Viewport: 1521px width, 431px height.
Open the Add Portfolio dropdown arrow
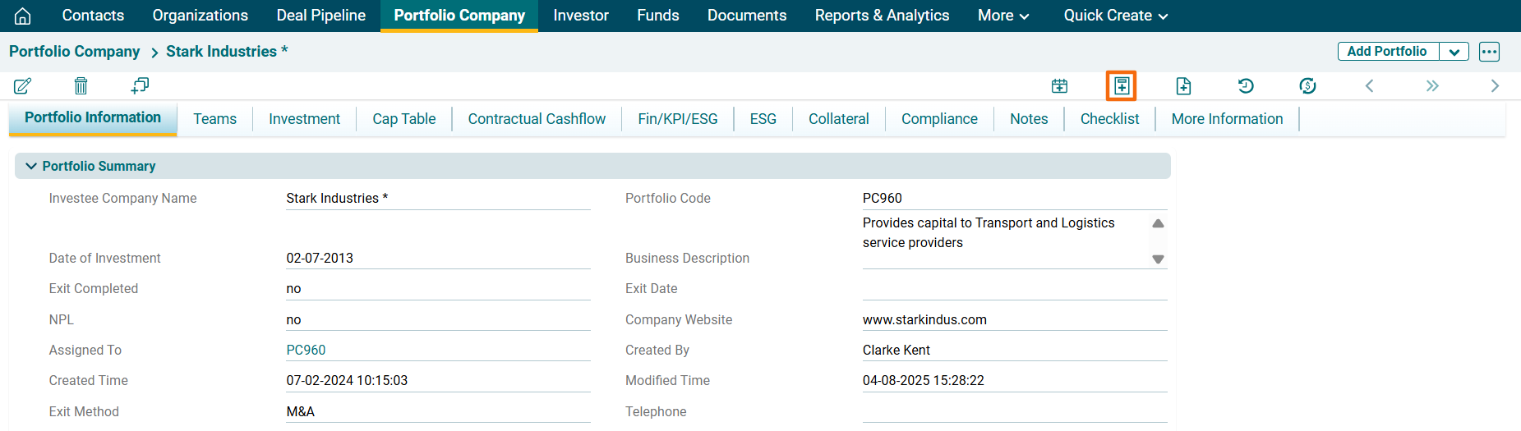pos(1454,52)
